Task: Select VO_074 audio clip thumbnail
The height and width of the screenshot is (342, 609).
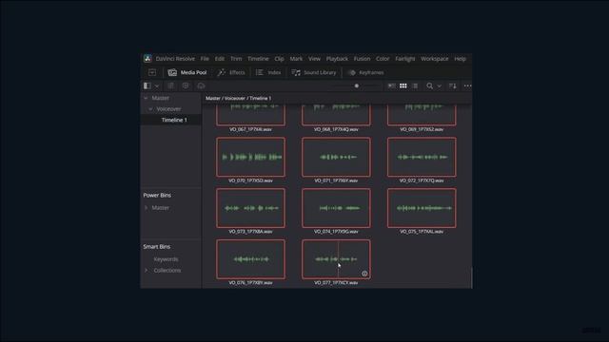Action: (336, 208)
